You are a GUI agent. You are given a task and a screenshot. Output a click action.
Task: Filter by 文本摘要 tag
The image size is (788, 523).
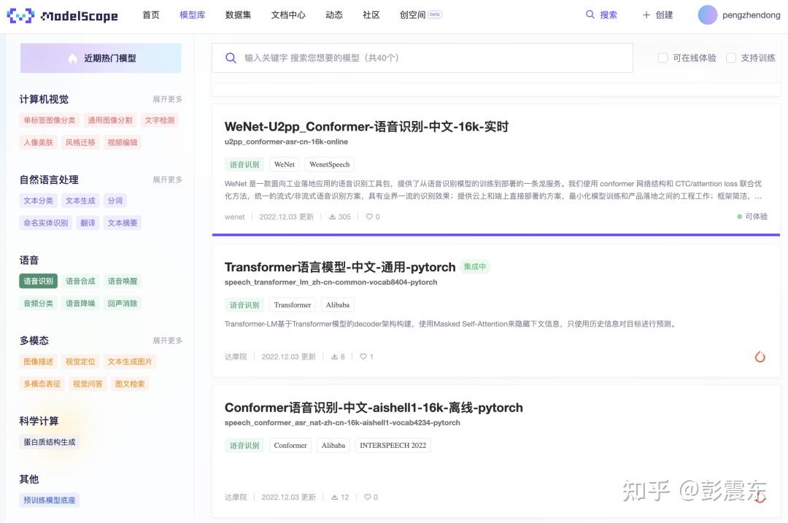(123, 223)
